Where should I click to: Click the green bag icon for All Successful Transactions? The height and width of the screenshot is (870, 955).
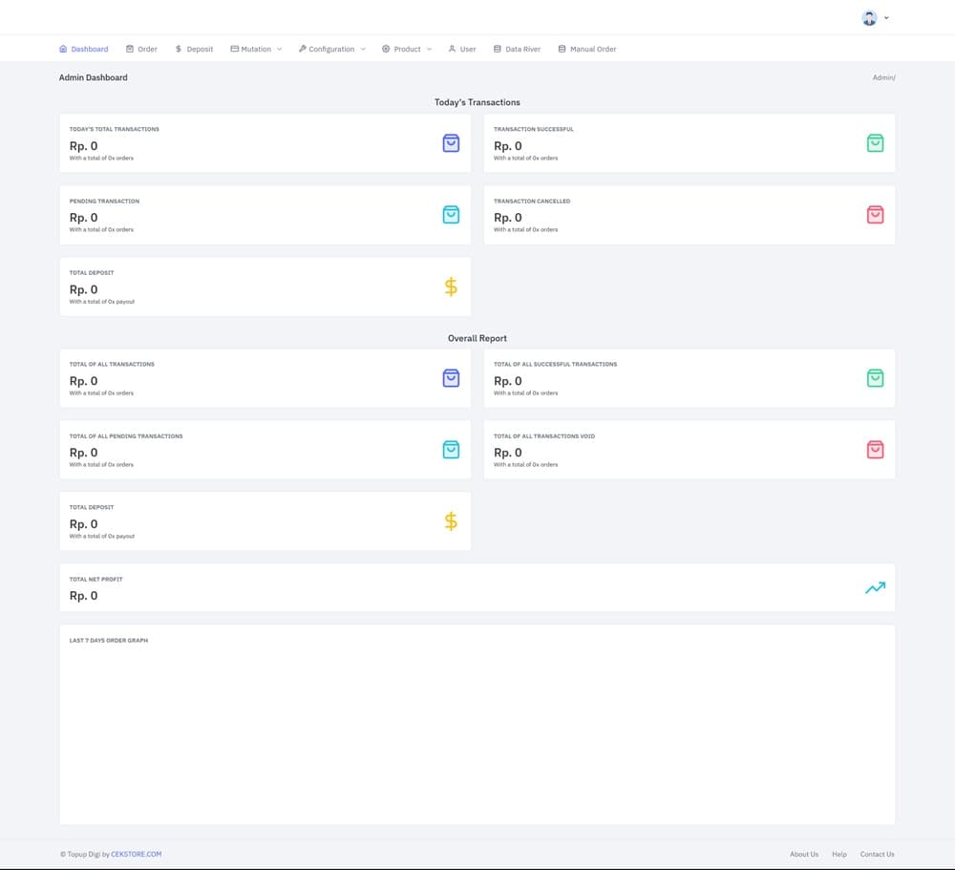click(875, 378)
